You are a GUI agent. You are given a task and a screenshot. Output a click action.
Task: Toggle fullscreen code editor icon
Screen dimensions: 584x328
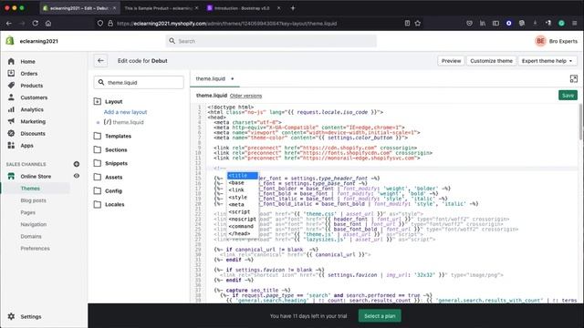tap(574, 78)
